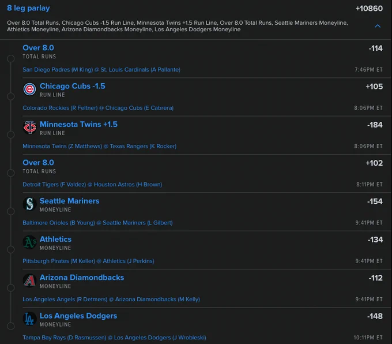392x344 pixels.
Task: Open San Diego Padres @ St. Louis Cardinals game
Action: [101, 70]
